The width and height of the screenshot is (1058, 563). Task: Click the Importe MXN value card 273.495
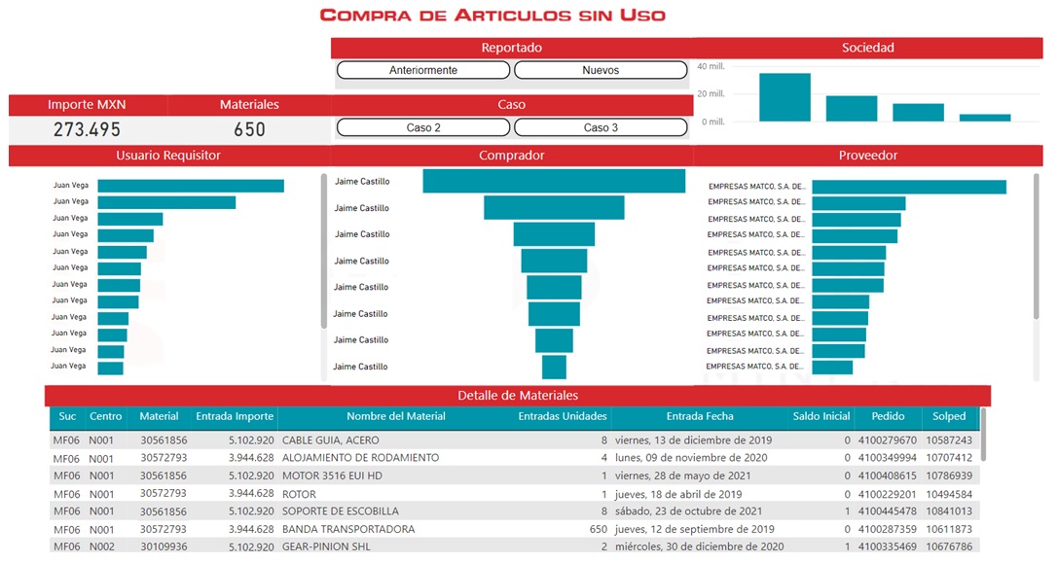coord(88,129)
